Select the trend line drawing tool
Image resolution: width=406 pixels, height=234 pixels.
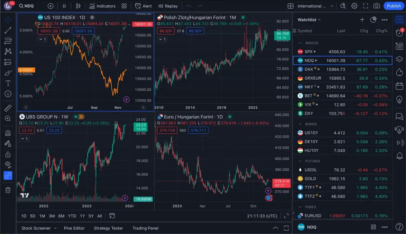click(x=8, y=30)
